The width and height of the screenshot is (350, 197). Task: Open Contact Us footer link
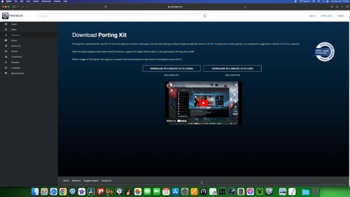(x=106, y=181)
